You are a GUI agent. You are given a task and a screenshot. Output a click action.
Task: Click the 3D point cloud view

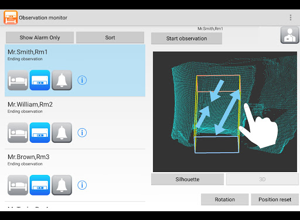pyautogui.click(x=225, y=112)
